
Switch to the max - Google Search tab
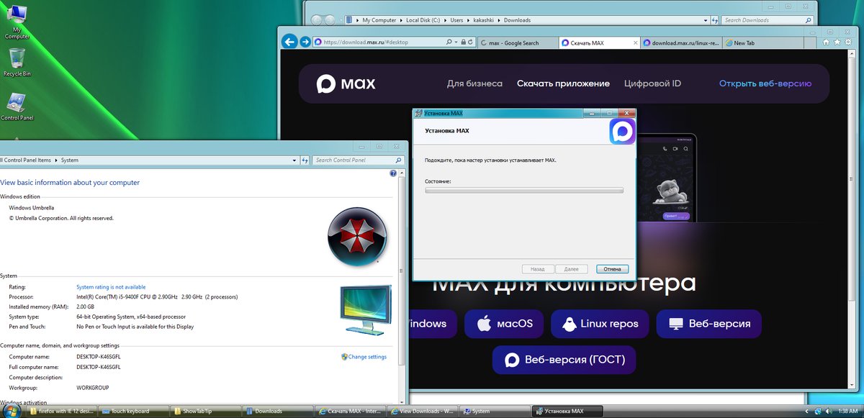tap(518, 43)
